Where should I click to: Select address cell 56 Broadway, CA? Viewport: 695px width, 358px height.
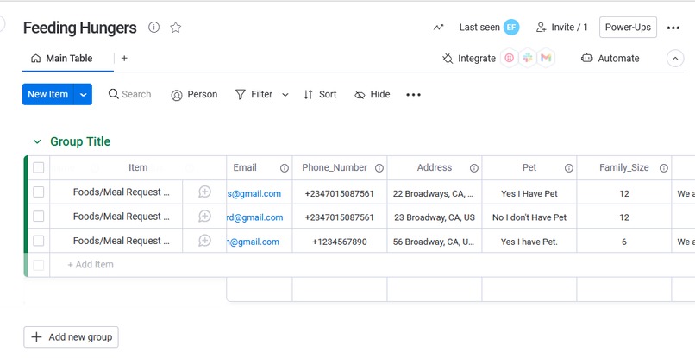(x=435, y=242)
